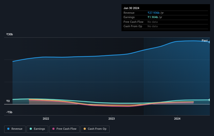Click the ₹30b y-axis label
This screenshot has height=136, width=214.
point(10,34)
